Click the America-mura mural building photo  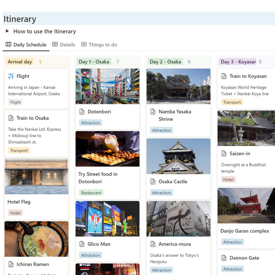pos(178,219)
